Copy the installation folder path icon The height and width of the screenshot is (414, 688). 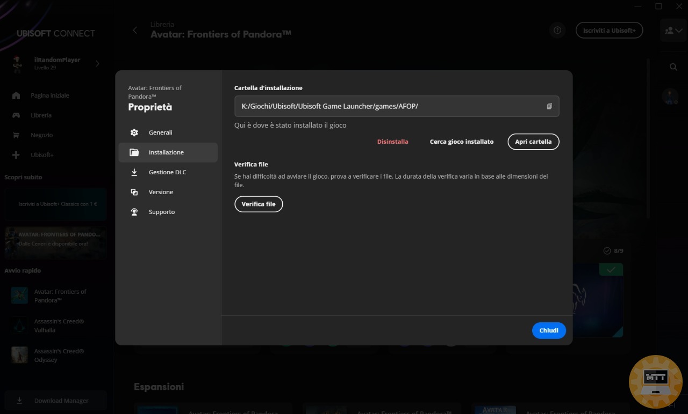(549, 106)
